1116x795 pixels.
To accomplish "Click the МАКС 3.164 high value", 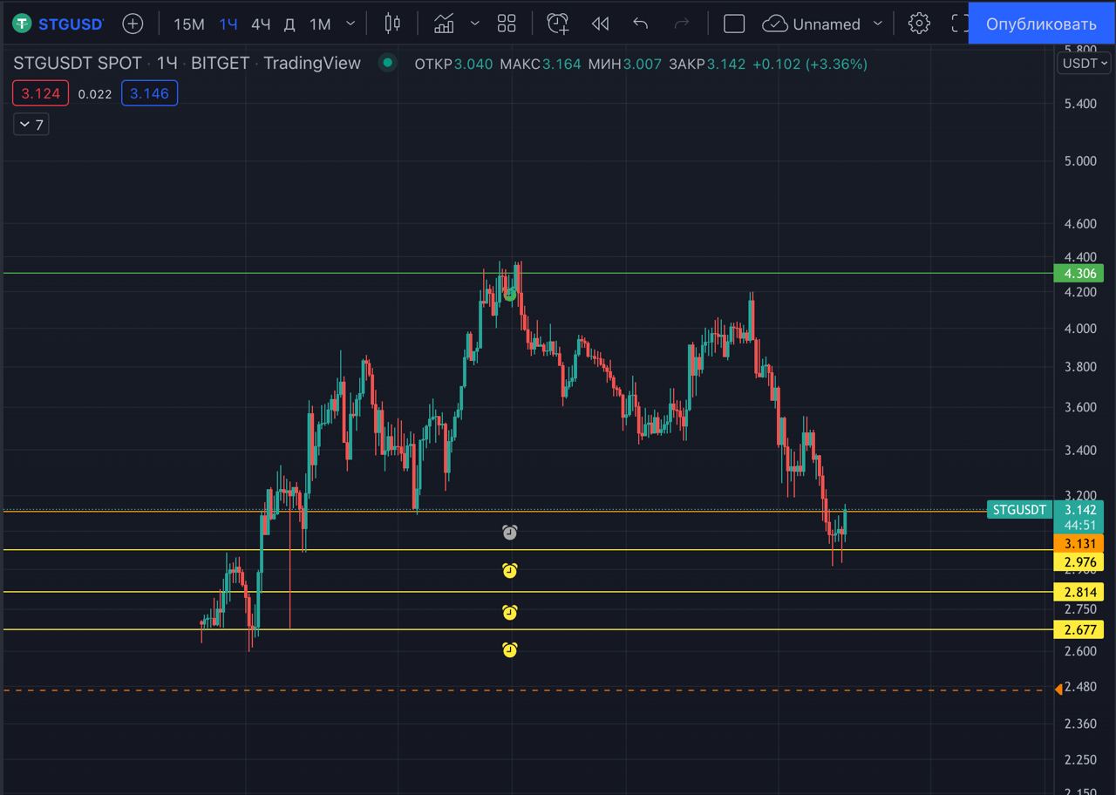I will tap(541, 64).
